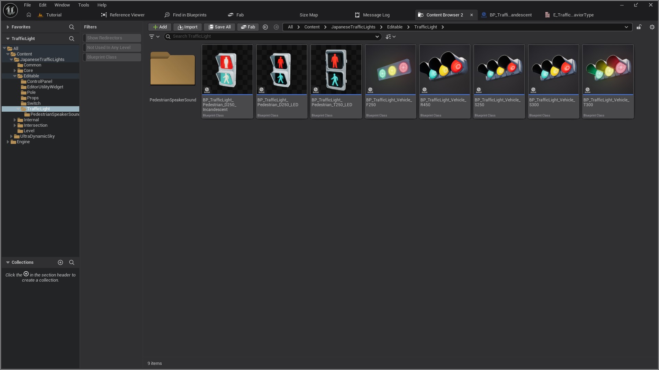Click search icon in Favorites header
659x370 pixels.
[71, 27]
